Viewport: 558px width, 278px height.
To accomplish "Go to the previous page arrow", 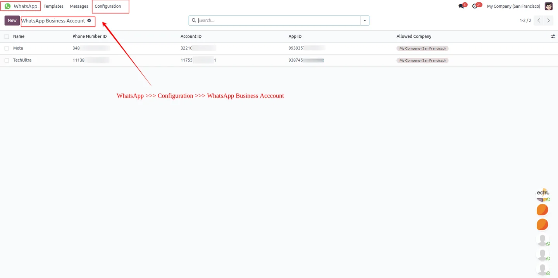I will [x=539, y=21].
